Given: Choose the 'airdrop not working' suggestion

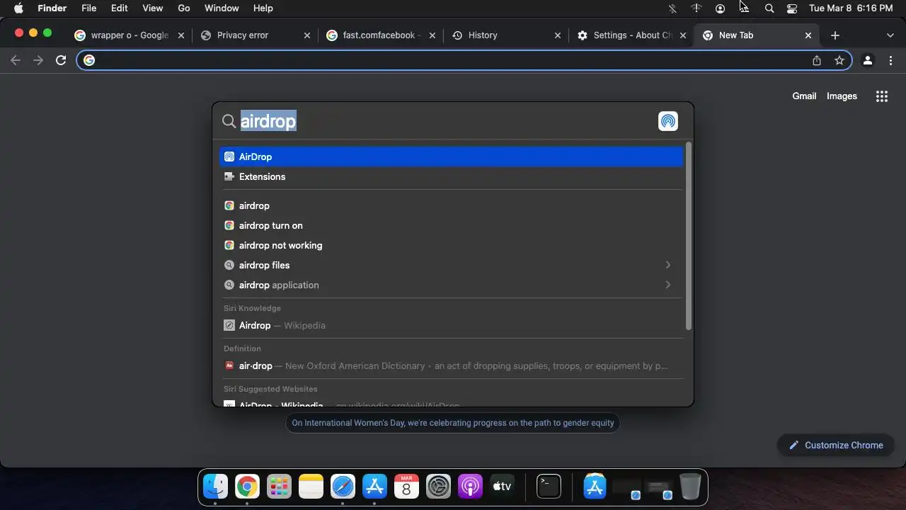Looking at the screenshot, I should click(x=451, y=245).
